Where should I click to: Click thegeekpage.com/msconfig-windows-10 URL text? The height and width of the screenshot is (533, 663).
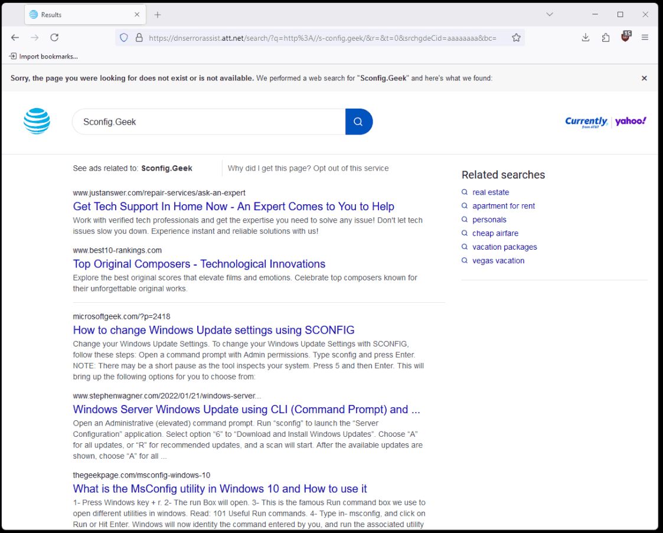point(141,475)
